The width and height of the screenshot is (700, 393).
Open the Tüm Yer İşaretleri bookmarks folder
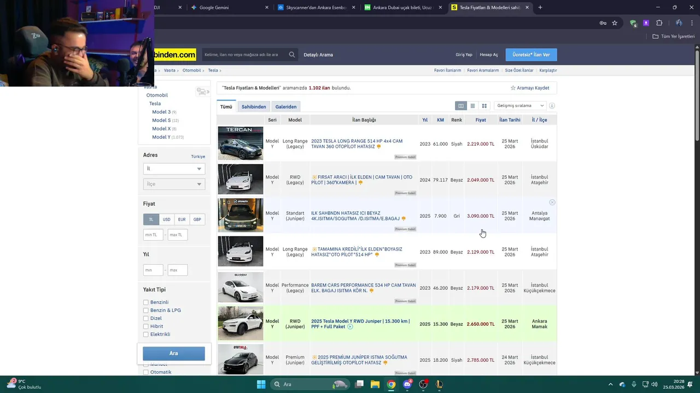(673, 36)
